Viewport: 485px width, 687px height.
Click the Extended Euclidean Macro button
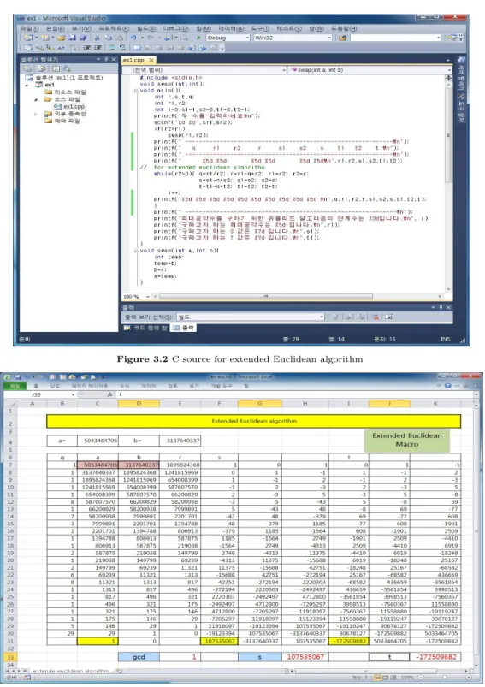(x=407, y=440)
